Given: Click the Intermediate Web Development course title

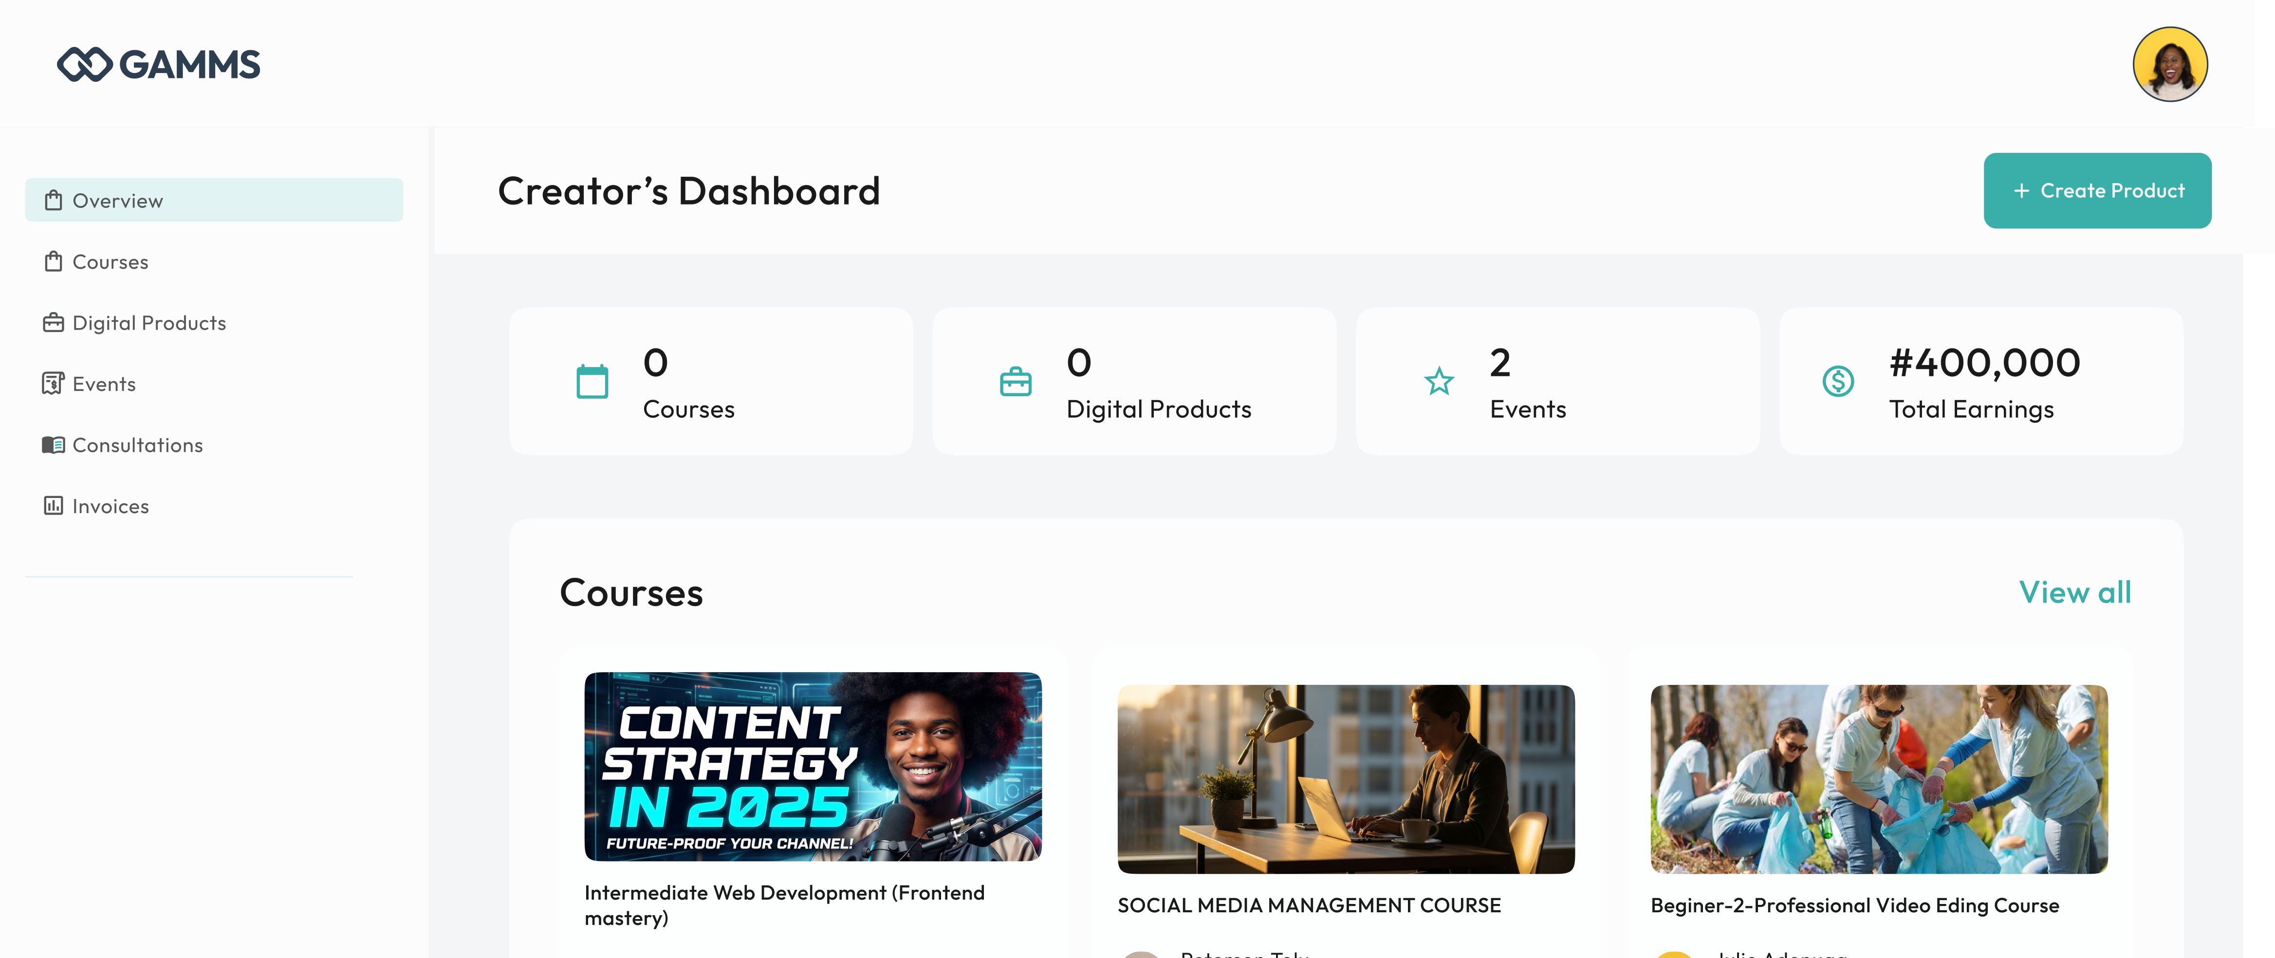Looking at the screenshot, I should click(784, 905).
